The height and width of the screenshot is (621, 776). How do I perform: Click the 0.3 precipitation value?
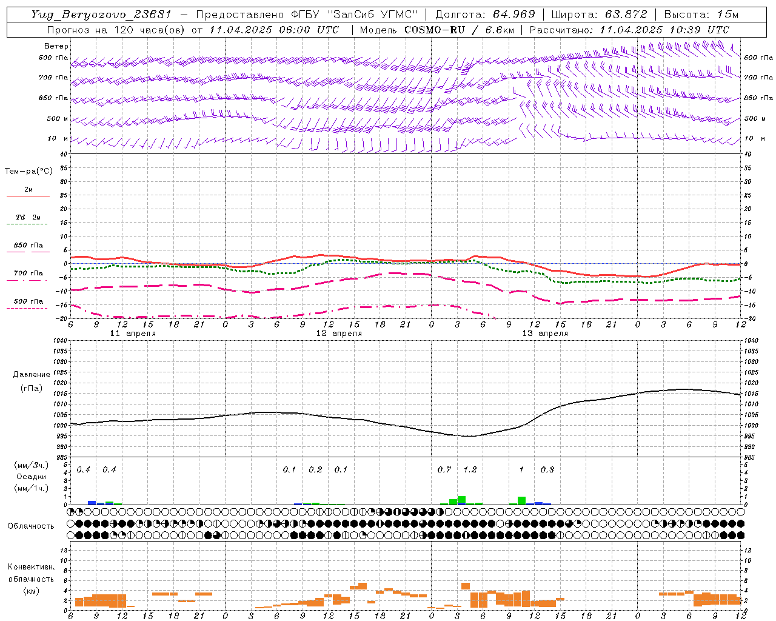click(547, 469)
